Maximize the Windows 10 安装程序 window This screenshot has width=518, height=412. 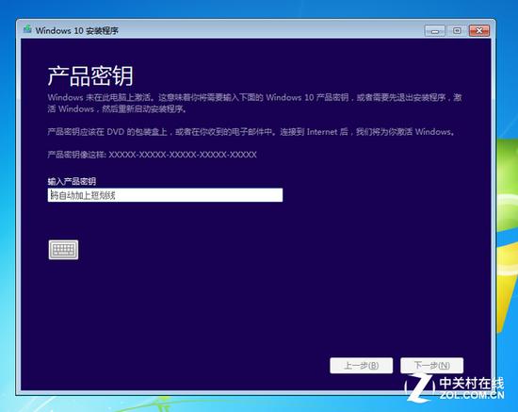457,31
